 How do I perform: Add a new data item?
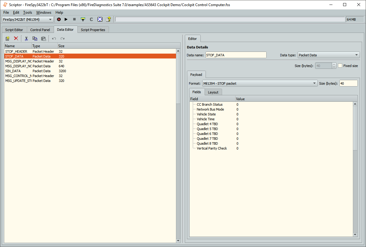(x=8, y=38)
